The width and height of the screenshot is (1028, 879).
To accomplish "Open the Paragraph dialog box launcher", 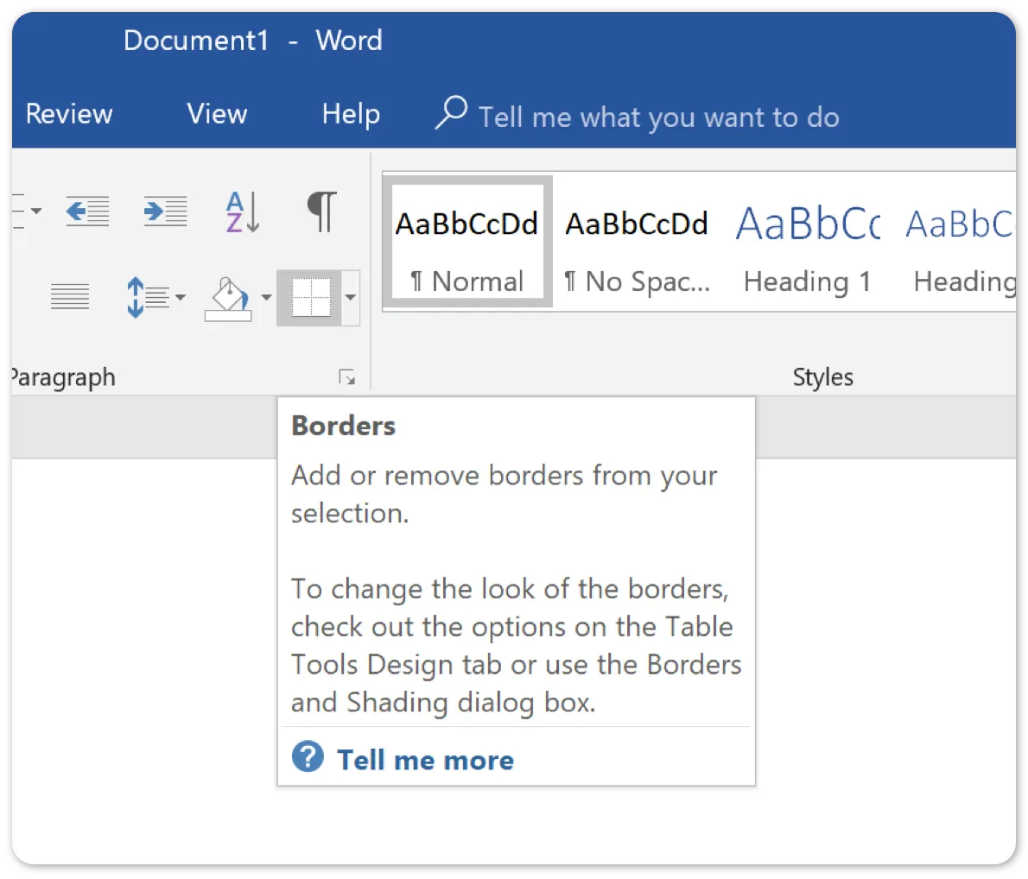I will pos(348,376).
